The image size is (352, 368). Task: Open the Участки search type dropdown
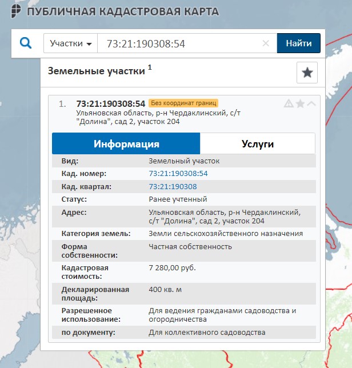pos(71,43)
